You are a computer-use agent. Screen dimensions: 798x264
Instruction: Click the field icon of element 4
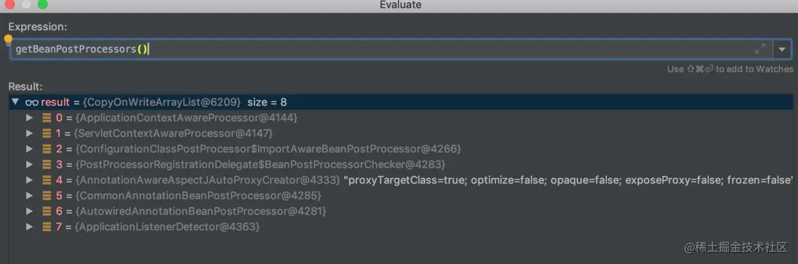(47, 180)
